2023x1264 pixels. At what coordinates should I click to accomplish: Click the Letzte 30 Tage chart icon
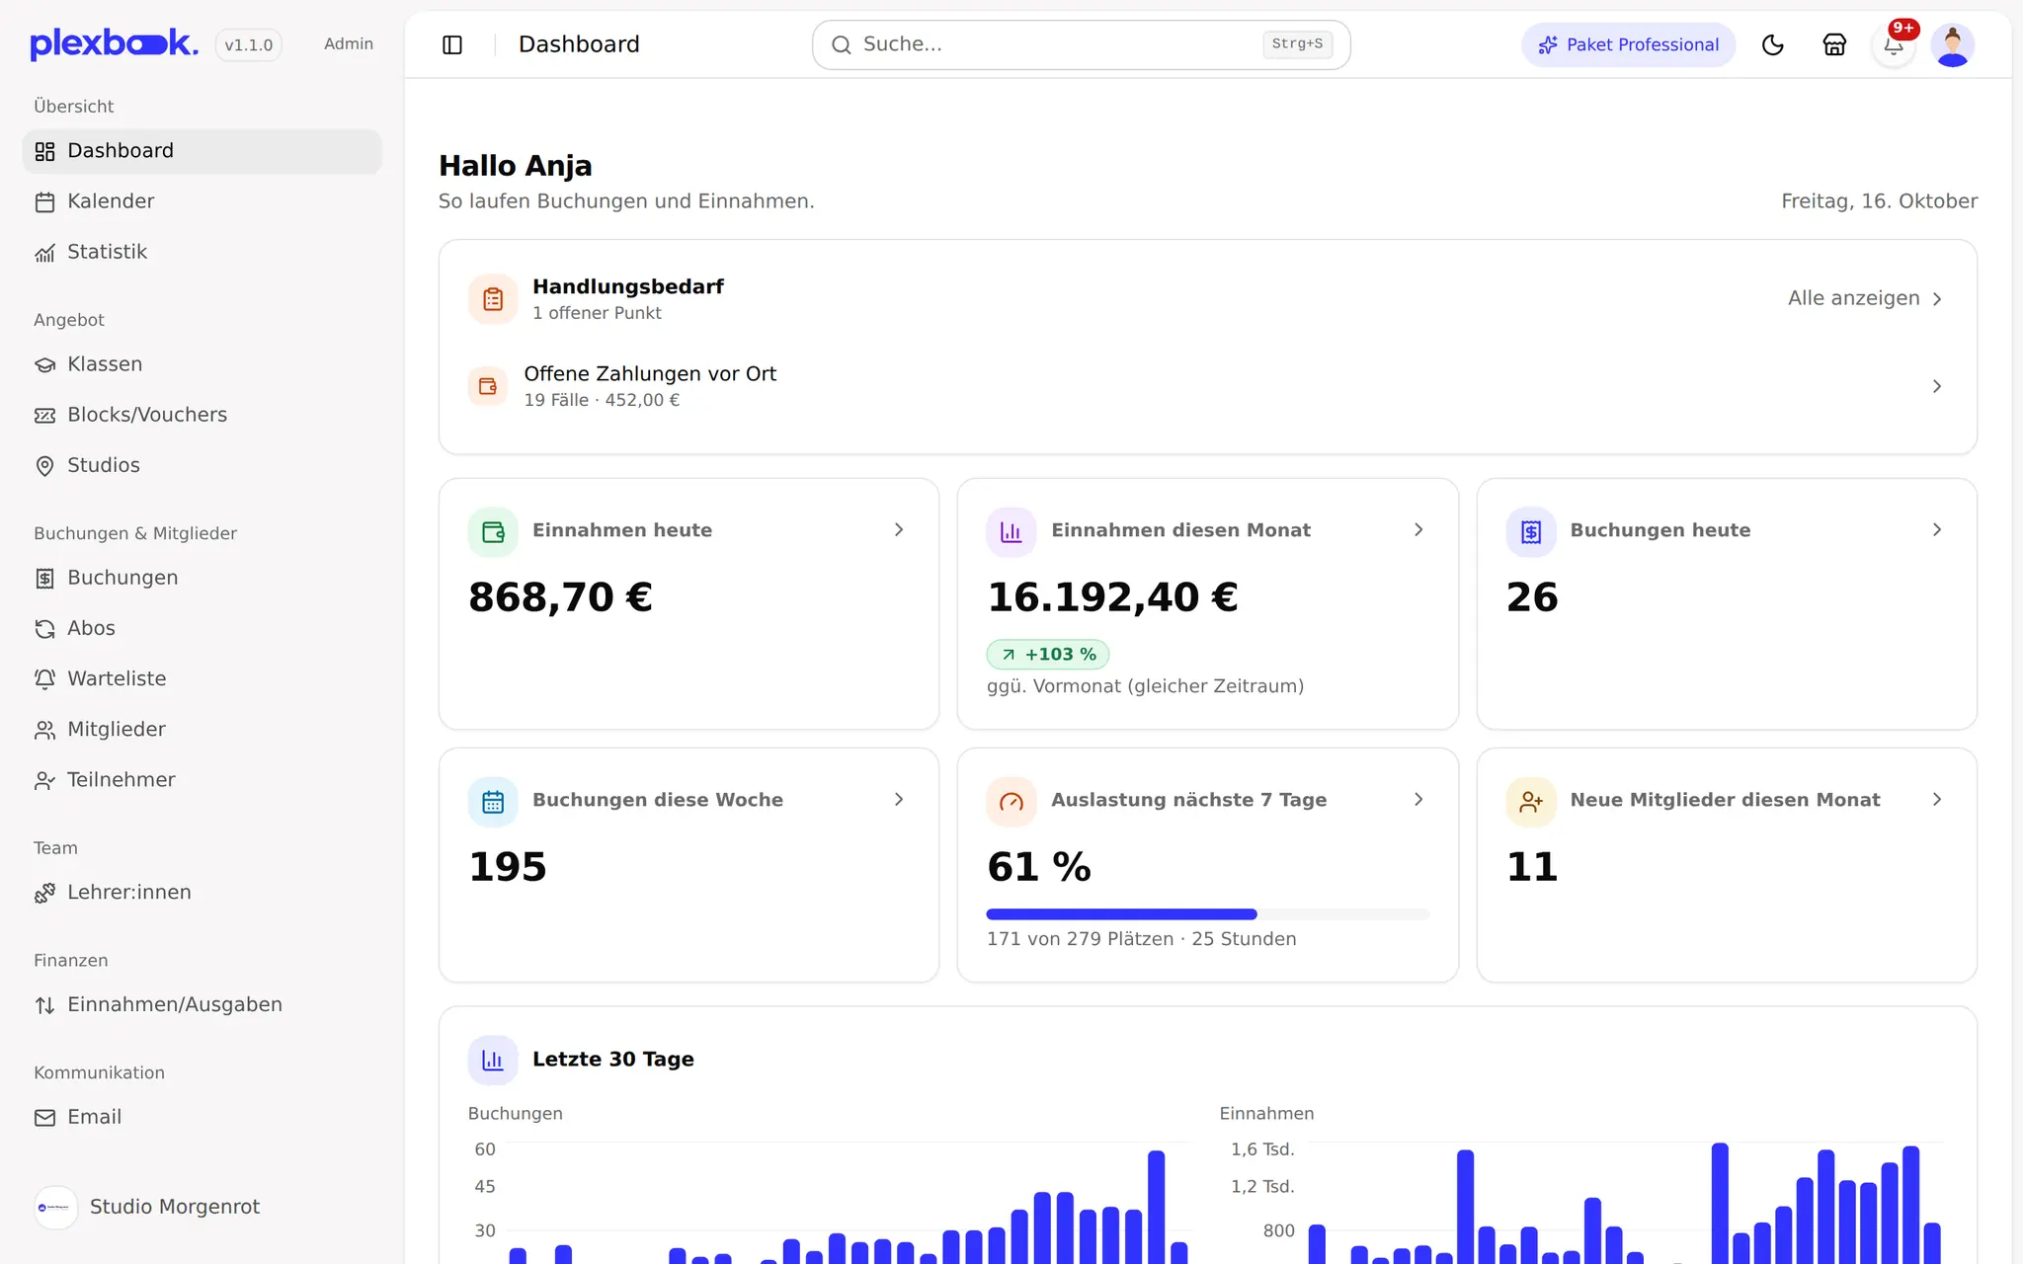493,1061
